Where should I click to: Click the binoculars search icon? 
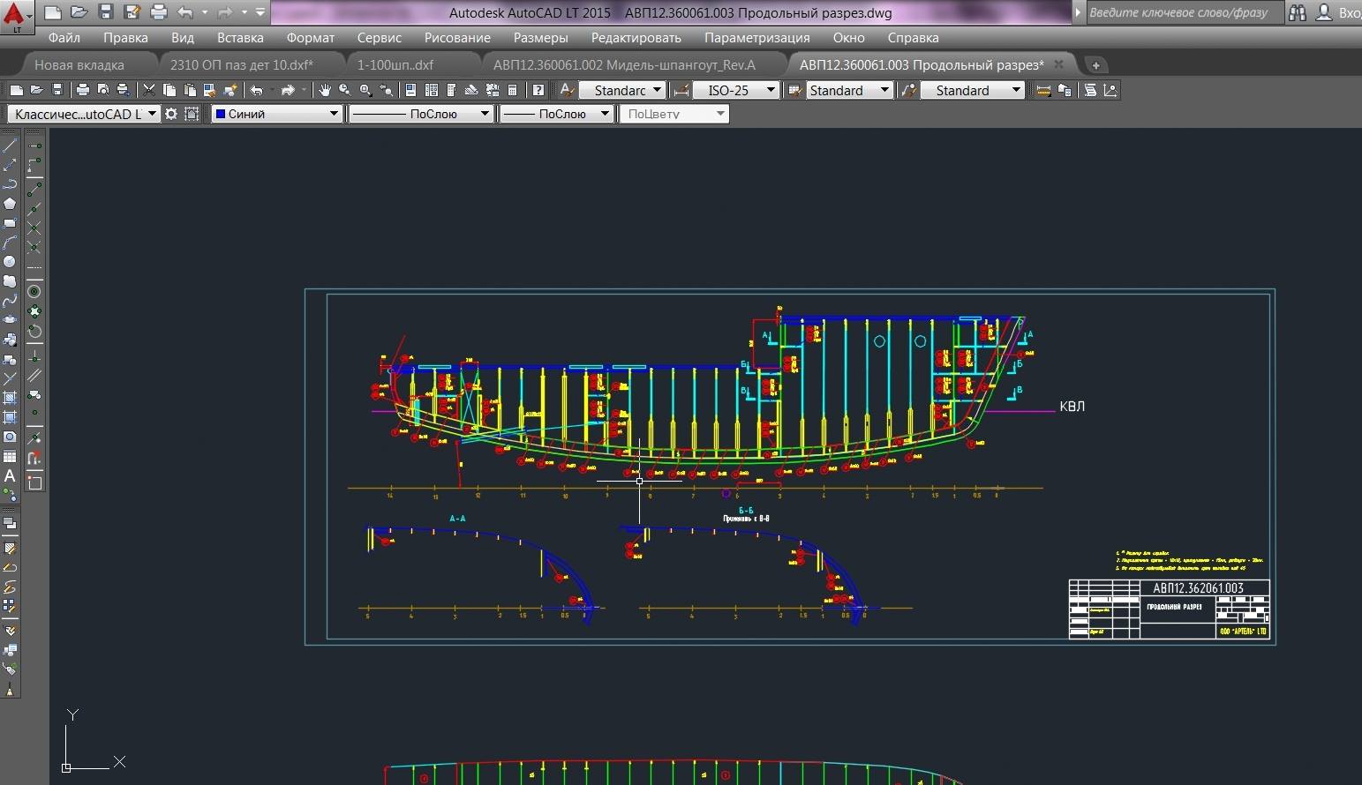click(x=1297, y=12)
